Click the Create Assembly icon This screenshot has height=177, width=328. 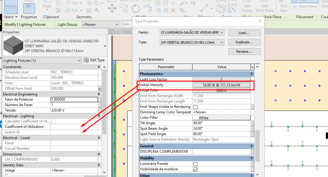221,8
